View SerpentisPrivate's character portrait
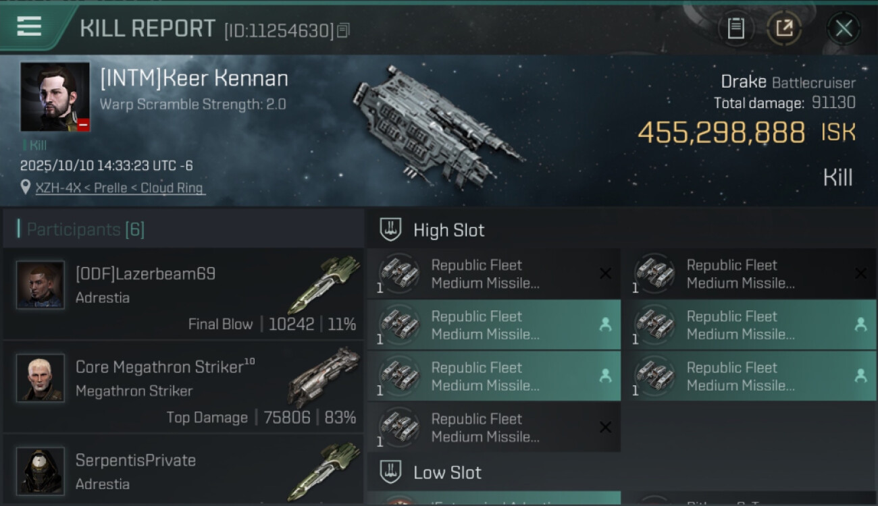 click(x=41, y=470)
